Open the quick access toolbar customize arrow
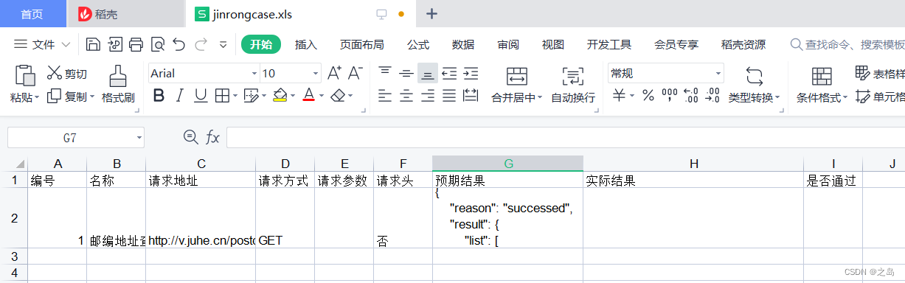 coord(223,45)
